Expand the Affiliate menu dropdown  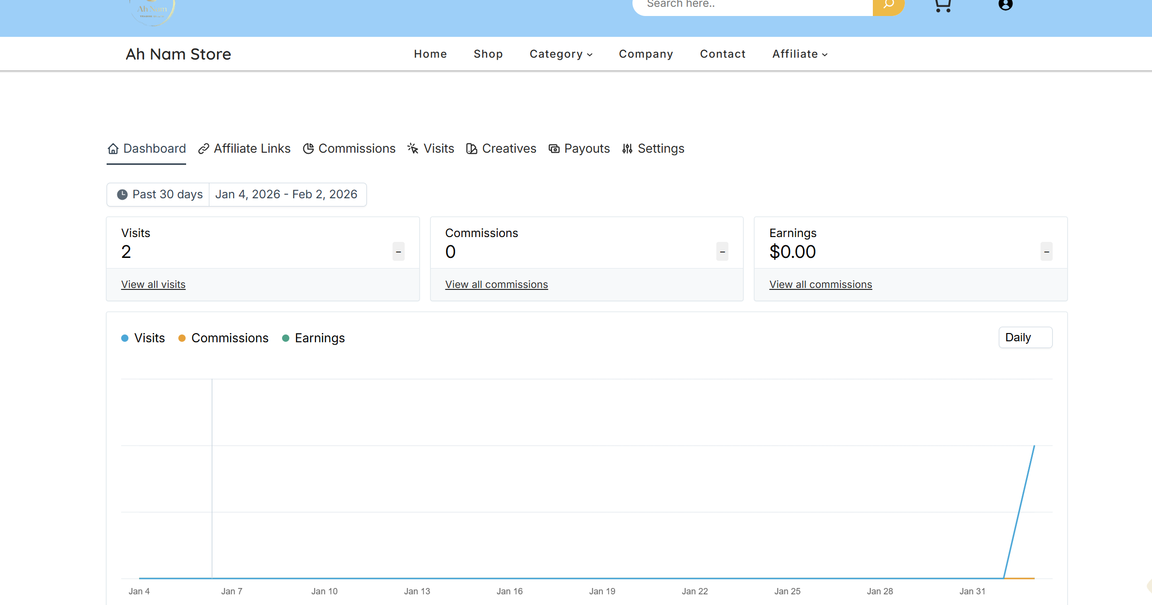(800, 54)
